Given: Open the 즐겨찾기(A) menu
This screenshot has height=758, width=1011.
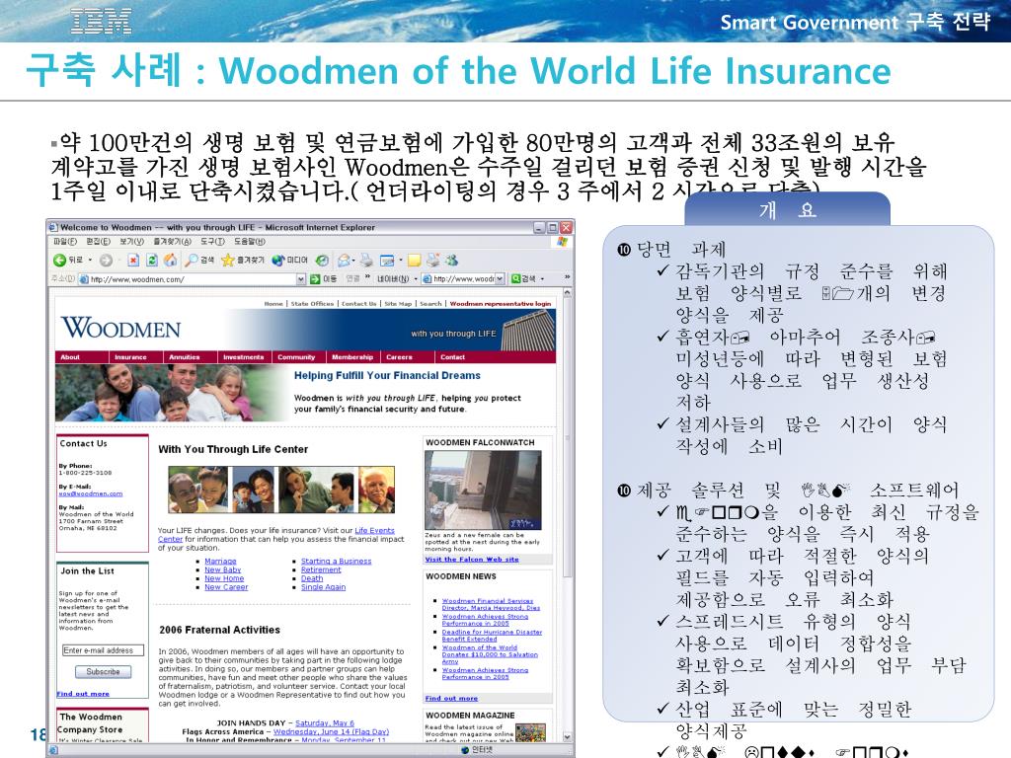Looking at the screenshot, I should pyautogui.click(x=172, y=242).
